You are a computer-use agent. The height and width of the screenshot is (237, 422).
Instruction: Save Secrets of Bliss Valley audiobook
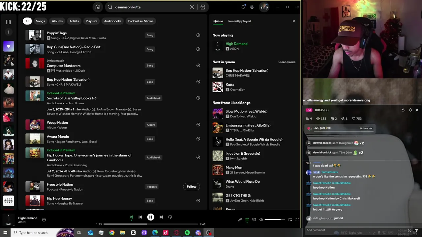pyautogui.click(x=198, y=98)
